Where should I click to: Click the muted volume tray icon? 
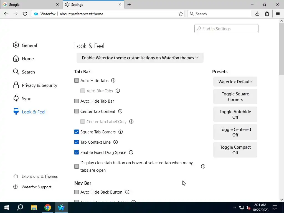(248, 207)
